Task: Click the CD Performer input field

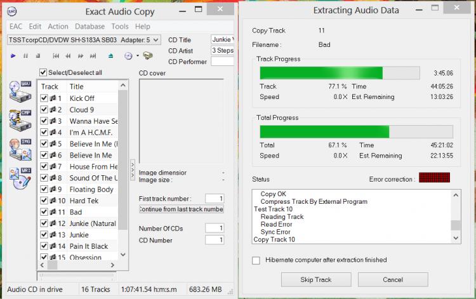Action: click(x=222, y=62)
